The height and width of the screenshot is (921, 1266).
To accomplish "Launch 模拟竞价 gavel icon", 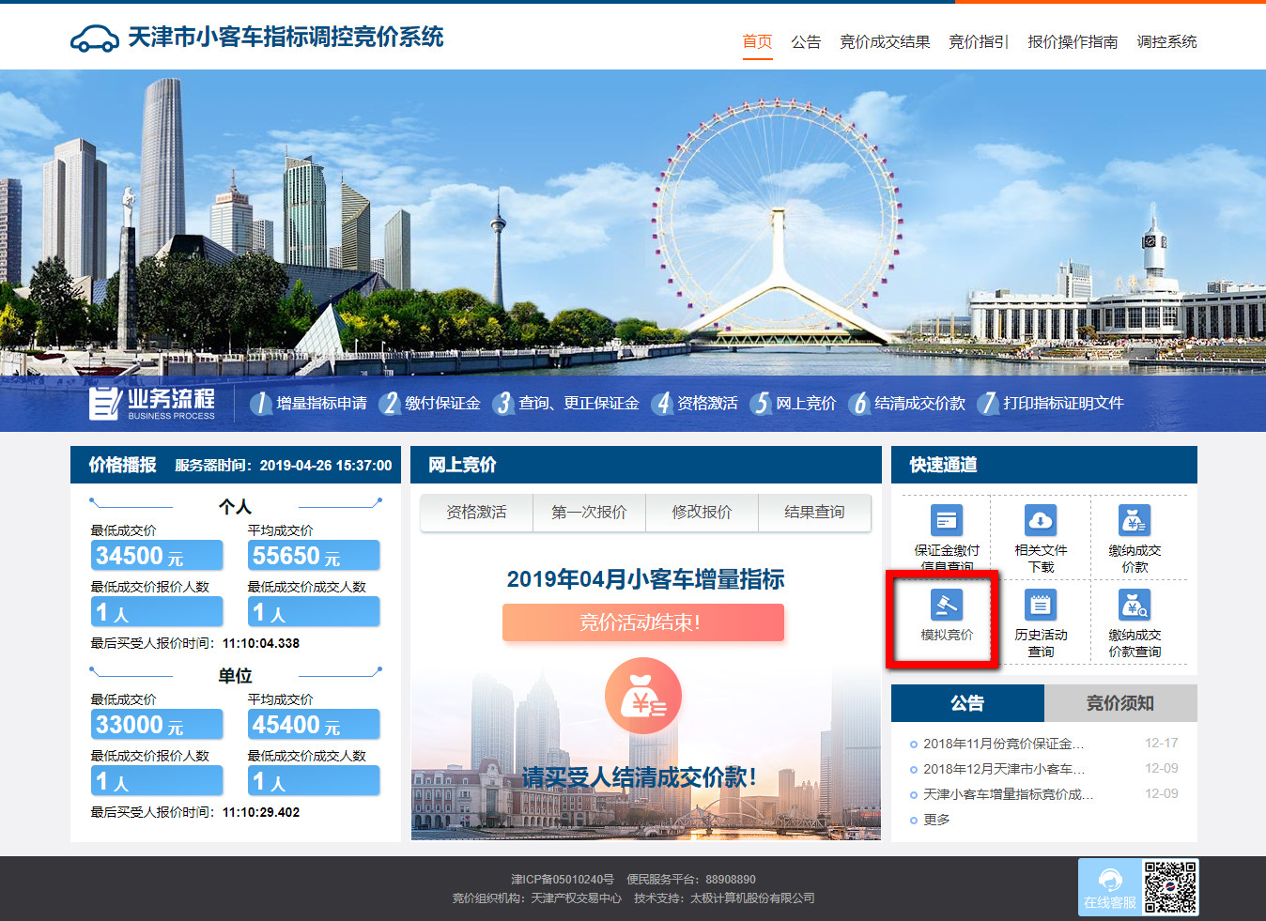I will point(947,605).
